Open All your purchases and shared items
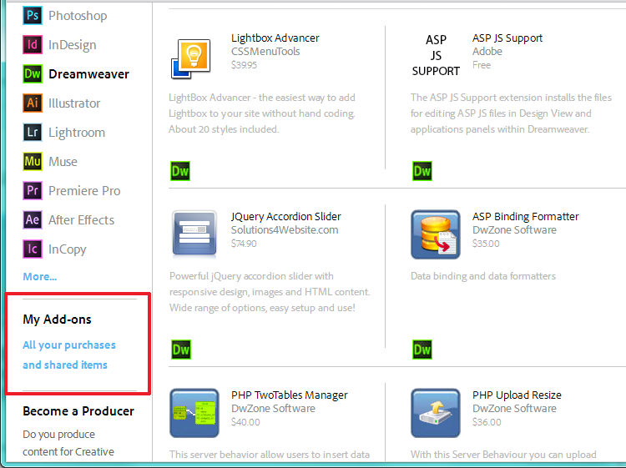The width and height of the screenshot is (626, 468). tap(69, 355)
